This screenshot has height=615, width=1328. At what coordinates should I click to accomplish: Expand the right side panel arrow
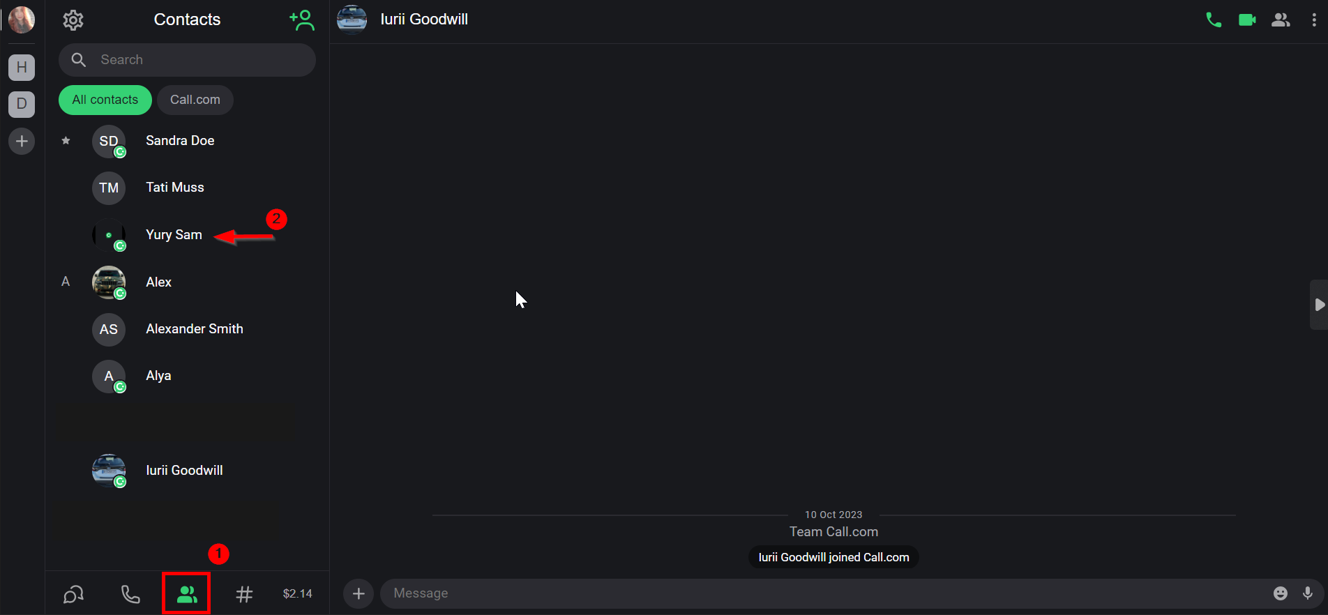(1319, 305)
